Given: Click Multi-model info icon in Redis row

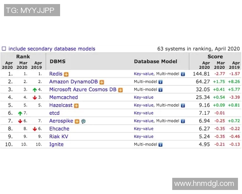Looking at the screenshot, I should click(x=183, y=74).
